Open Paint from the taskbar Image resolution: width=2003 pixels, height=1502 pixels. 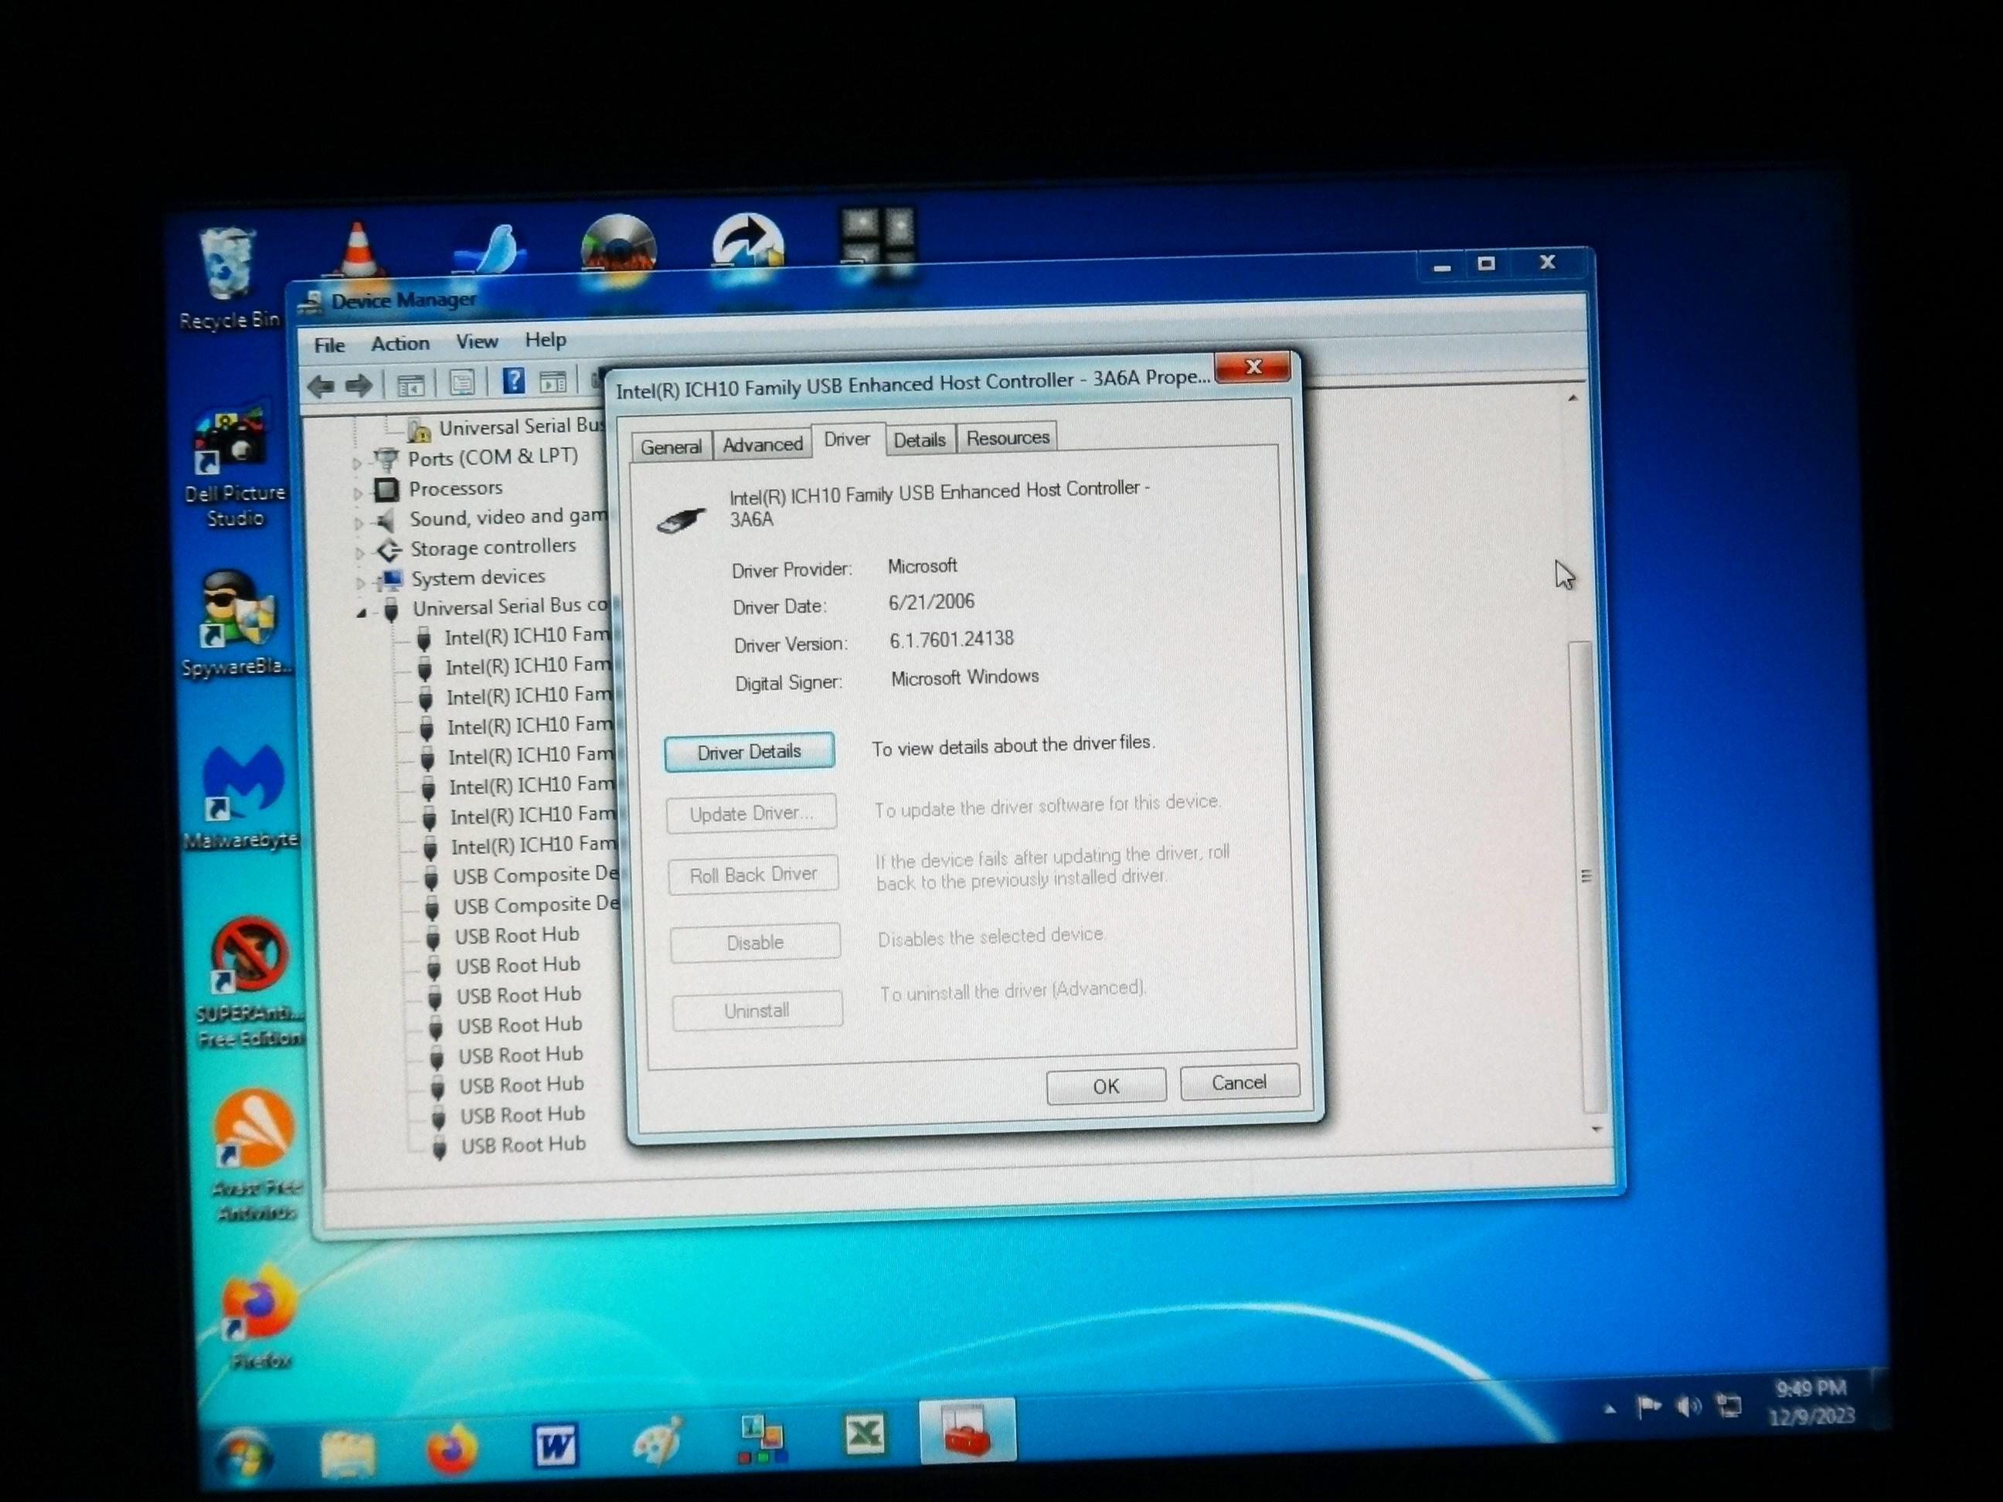click(x=658, y=1441)
